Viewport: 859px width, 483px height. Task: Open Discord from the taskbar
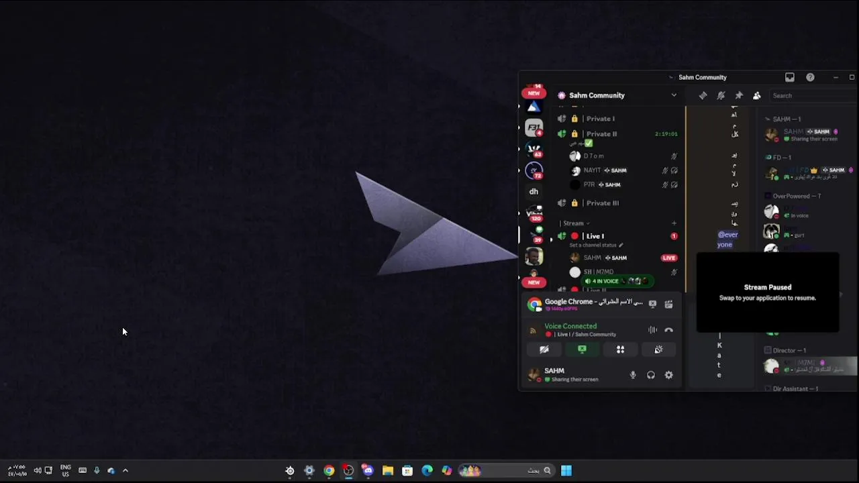click(368, 471)
